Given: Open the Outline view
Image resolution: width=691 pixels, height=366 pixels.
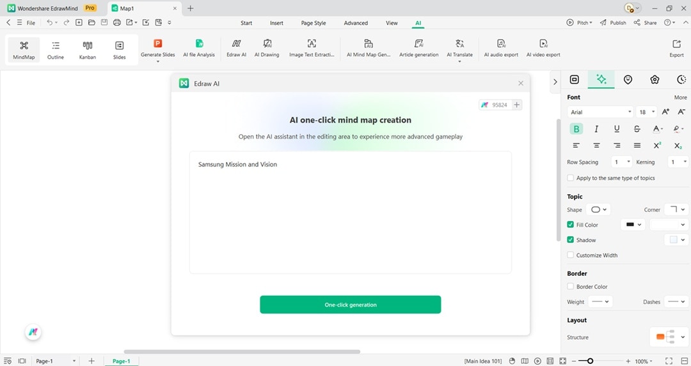Looking at the screenshot, I should coord(56,50).
